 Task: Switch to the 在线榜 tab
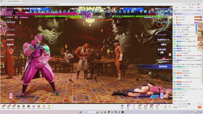coord(176,8)
